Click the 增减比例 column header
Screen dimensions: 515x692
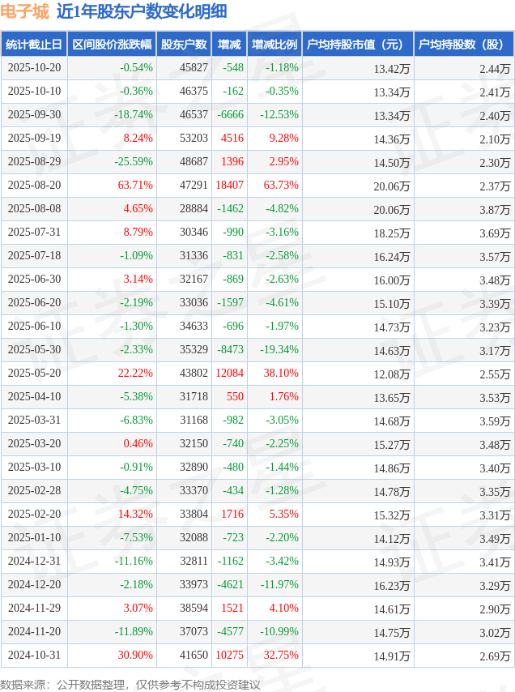275,45
